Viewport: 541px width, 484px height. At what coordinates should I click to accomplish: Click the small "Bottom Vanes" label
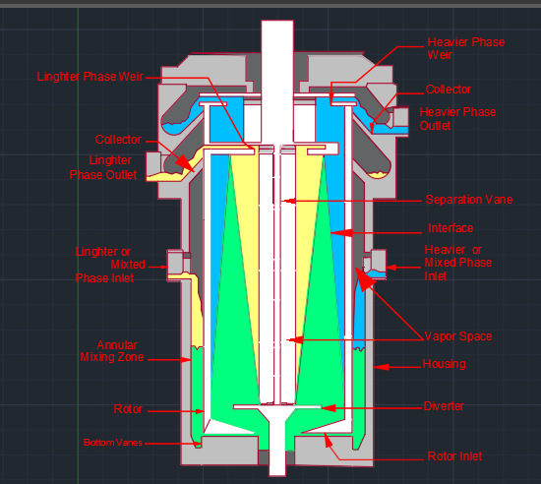coord(113,443)
